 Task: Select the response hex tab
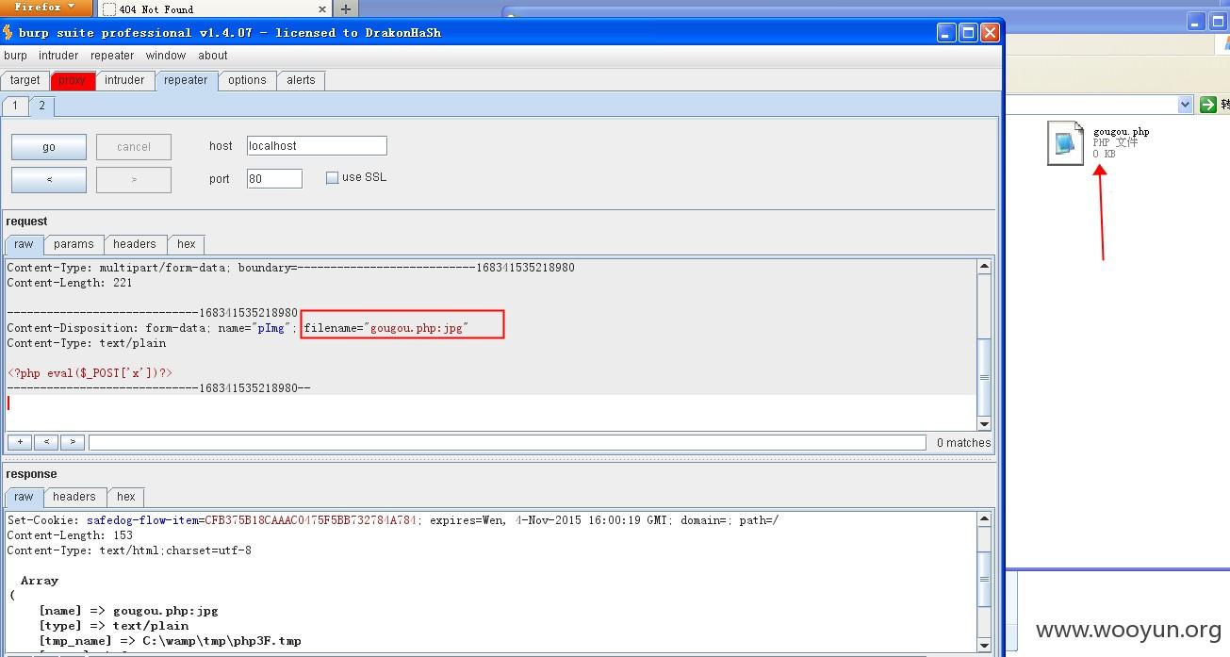pos(126,497)
